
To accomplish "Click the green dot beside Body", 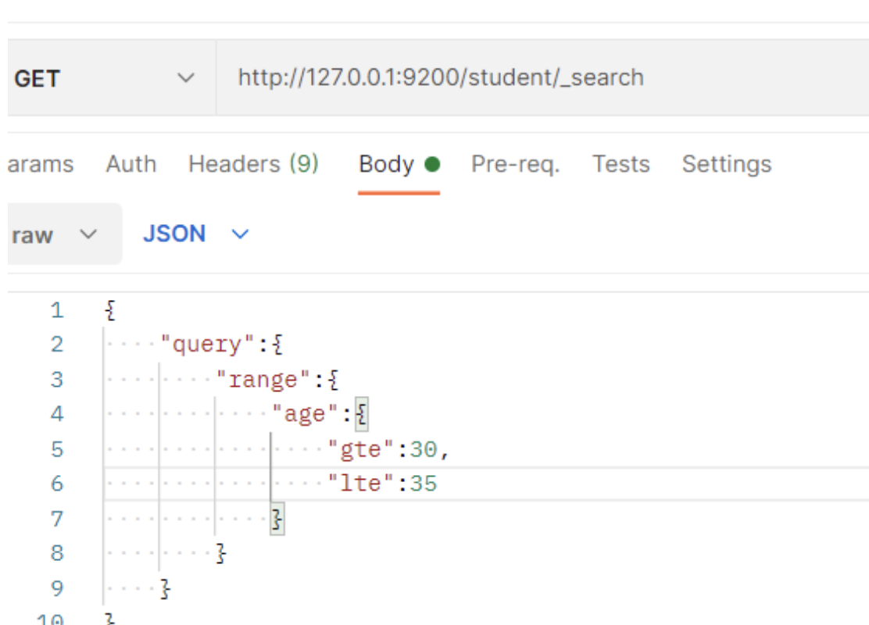I will (x=432, y=165).
